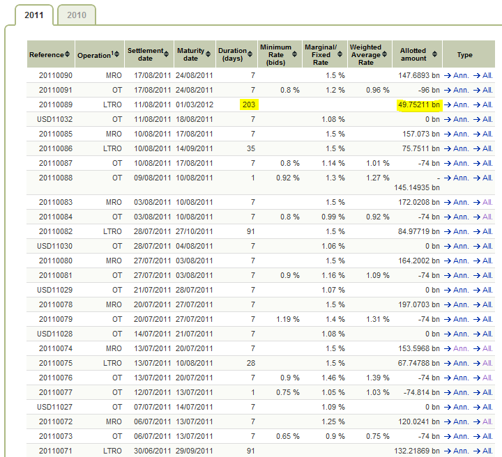Click weighted average rate 1.27 %
The image size is (502, 457).
pyautogui.click(x=378, y=178)
